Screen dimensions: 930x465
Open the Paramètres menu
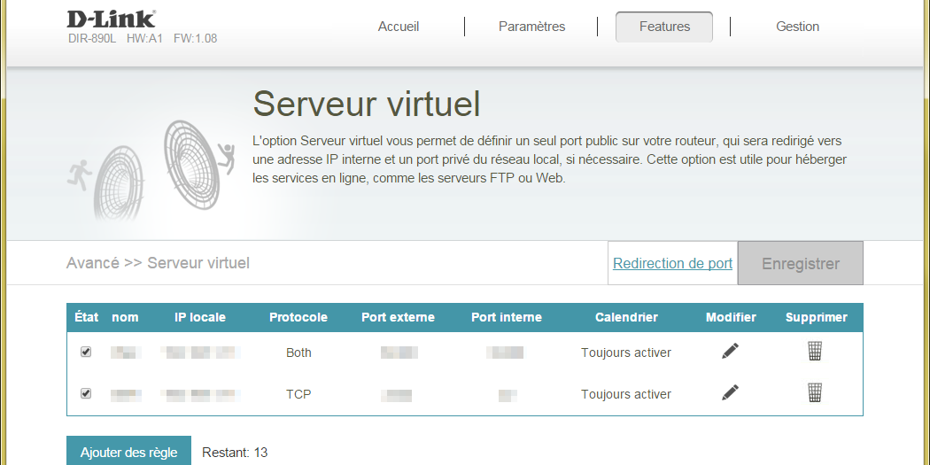coord(531,27)
